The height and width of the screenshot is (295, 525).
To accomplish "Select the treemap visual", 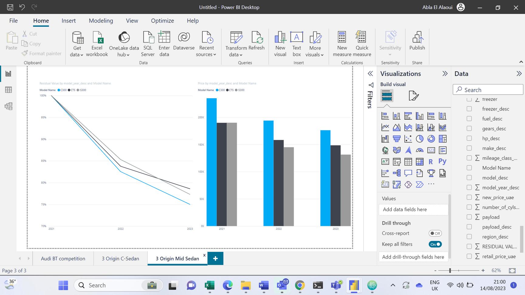I will point(442,139).
